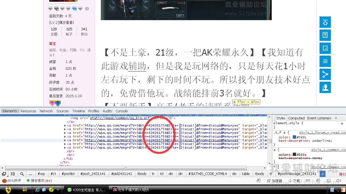This screenshot has height=194, width=346.
Task: Select the #postlist breadcrumb
Action: (x=68, y=174)
